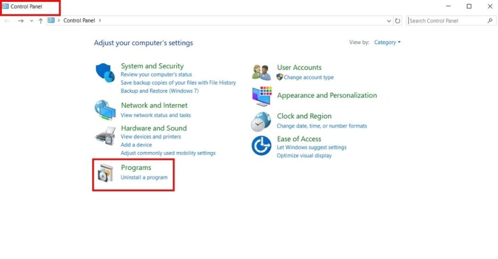Click the System and Security shield icon

(x=105, y=73)
